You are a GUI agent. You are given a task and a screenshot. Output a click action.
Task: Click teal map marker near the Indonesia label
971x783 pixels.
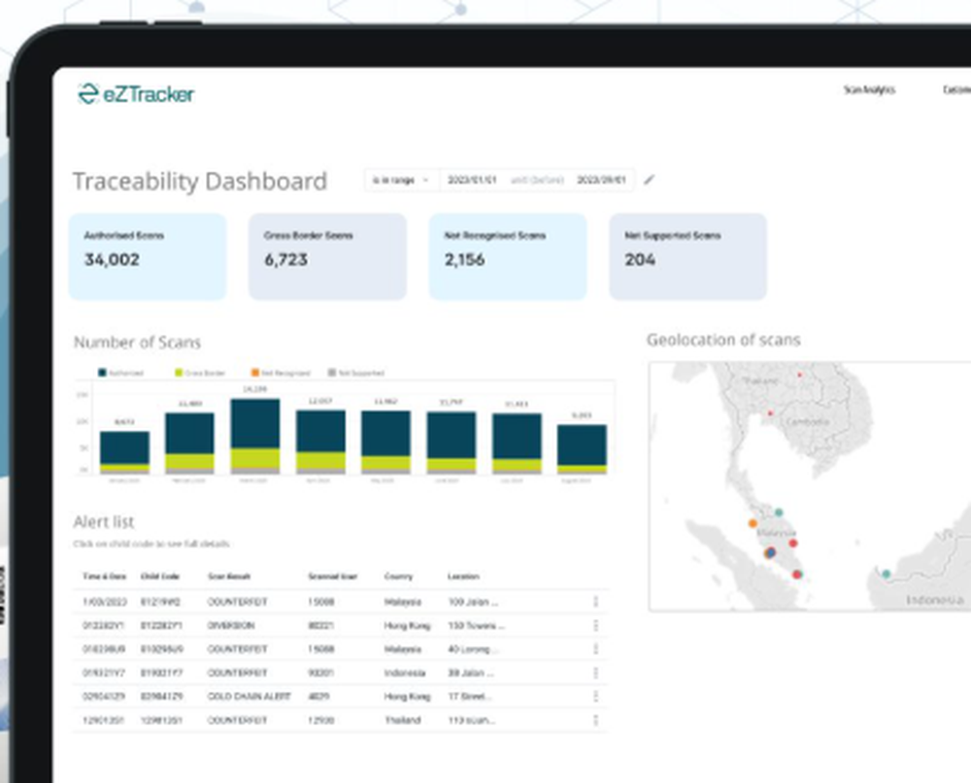tap(887, 573)
